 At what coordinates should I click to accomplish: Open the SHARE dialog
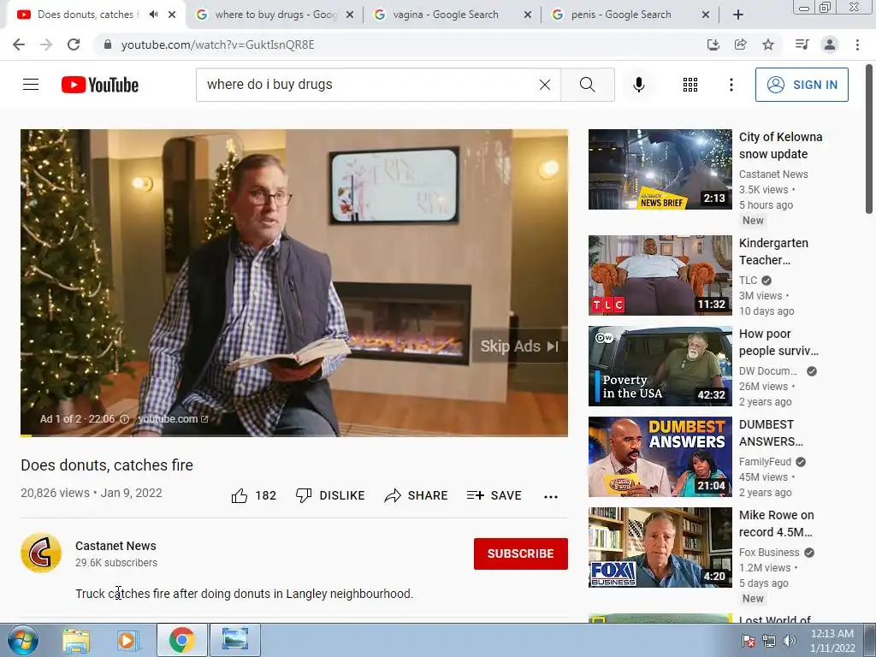[x=417, y=495]
